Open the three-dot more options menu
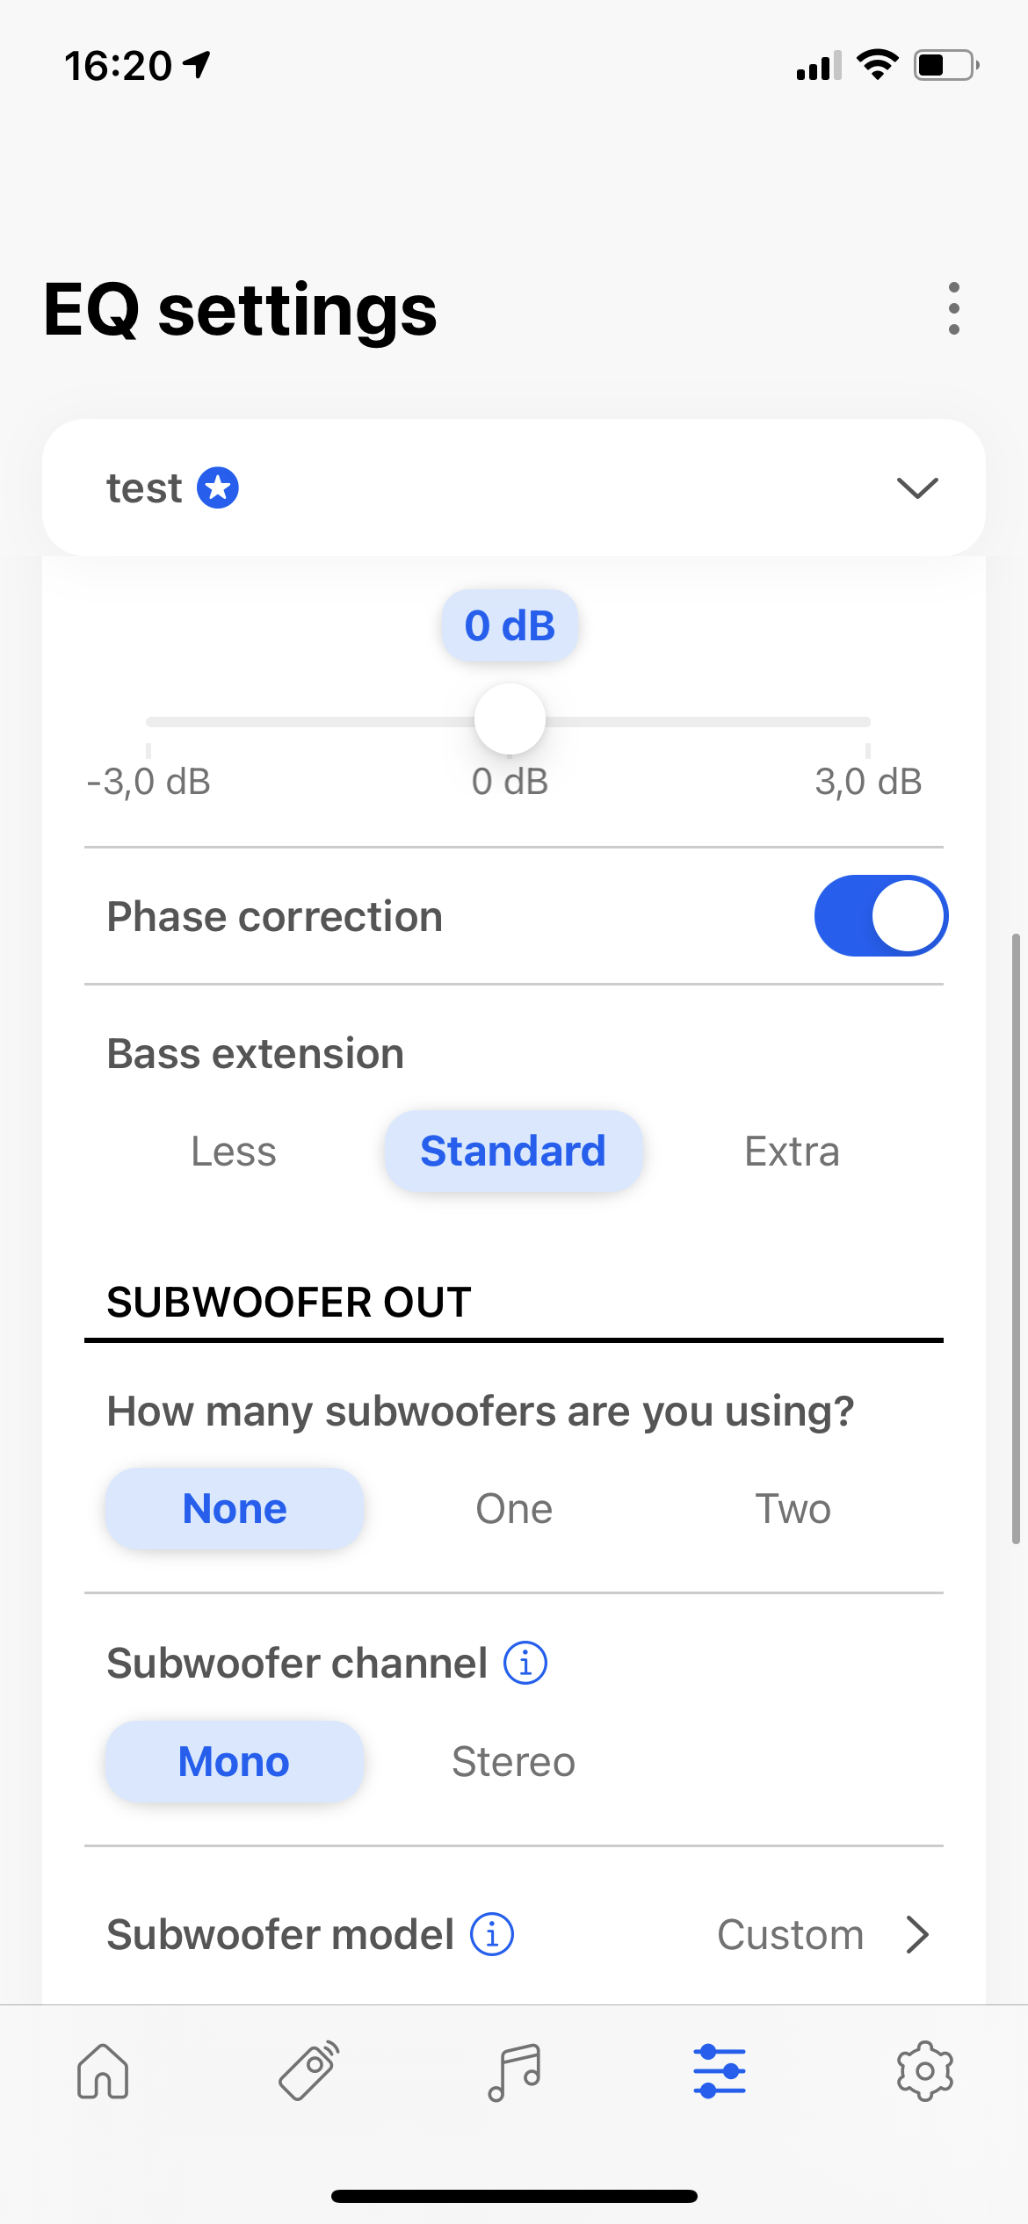This screenshot has height=2224, width=1028. (x=954, y=308)
